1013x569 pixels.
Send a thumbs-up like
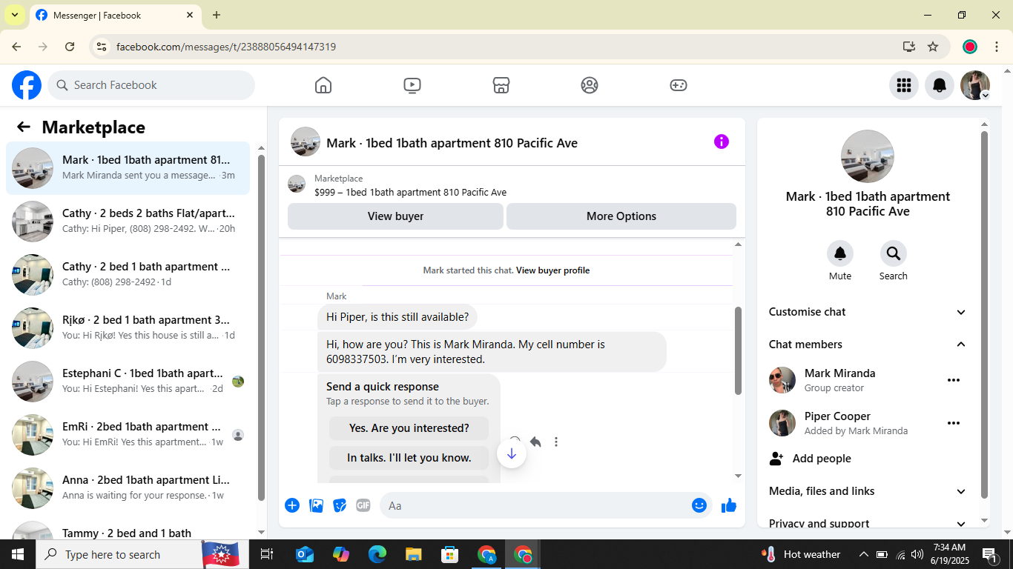pyautogui.click(x=729, y=505)
